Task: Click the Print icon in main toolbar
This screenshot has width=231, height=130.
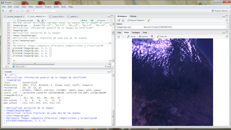Action: (x=28, y=11)
